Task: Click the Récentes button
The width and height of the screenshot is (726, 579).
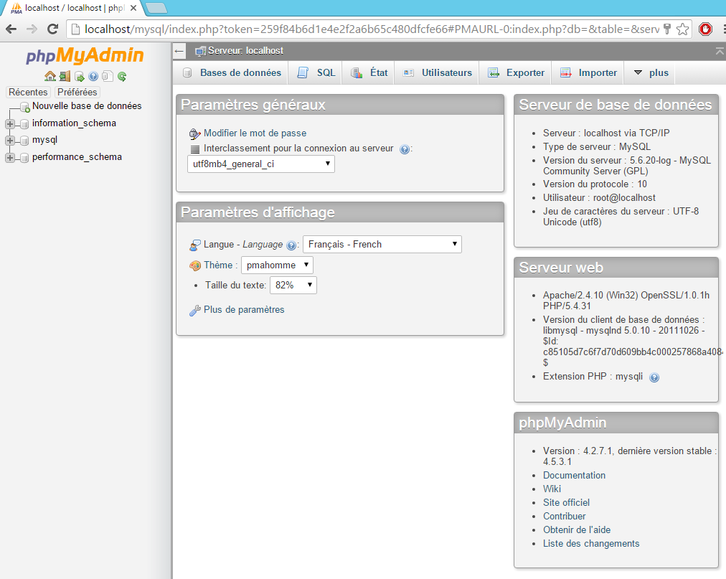Action: point(28,92)
